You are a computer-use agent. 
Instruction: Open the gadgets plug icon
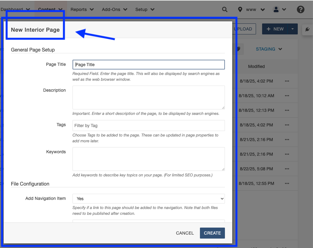307,29
